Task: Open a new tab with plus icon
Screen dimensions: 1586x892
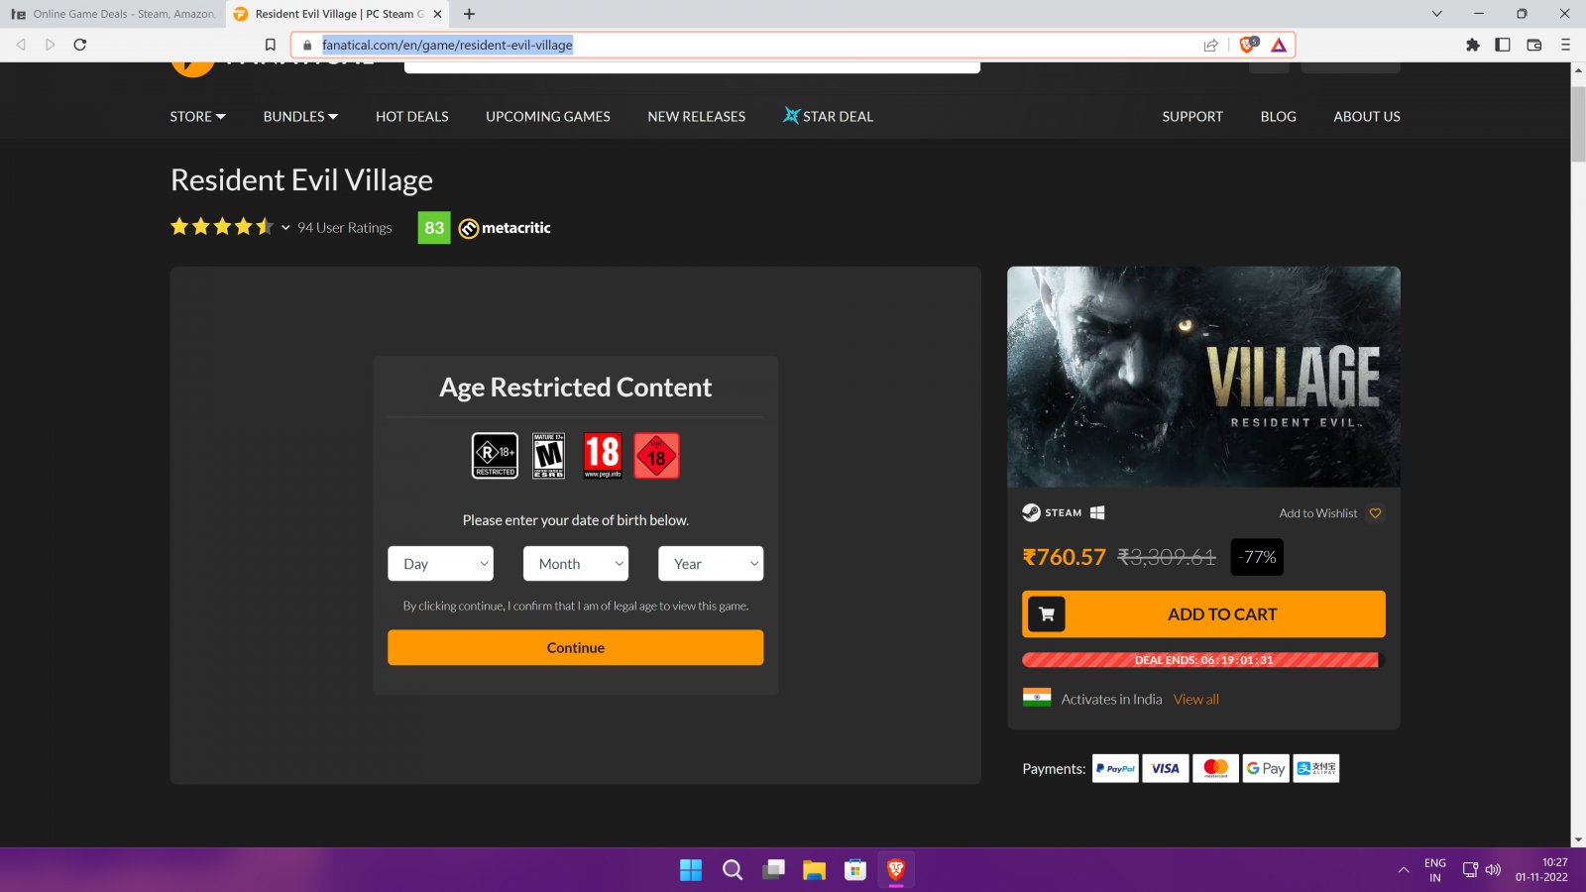Action: click(x=469, y=14)
